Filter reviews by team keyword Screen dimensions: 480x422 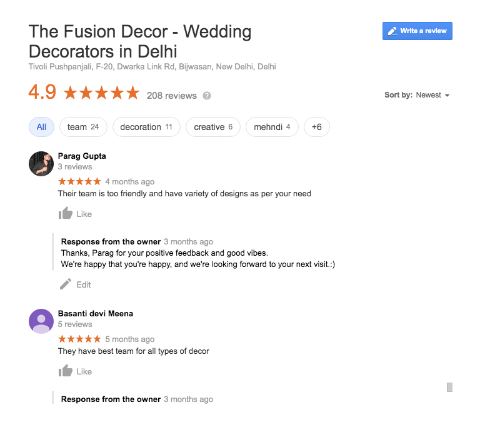tap(83, 127)
